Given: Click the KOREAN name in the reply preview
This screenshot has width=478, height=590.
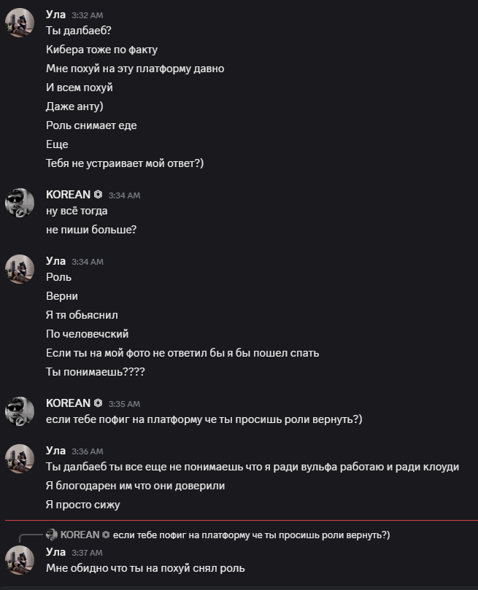Looking at the screenshot, I should (x=80, y=535).
